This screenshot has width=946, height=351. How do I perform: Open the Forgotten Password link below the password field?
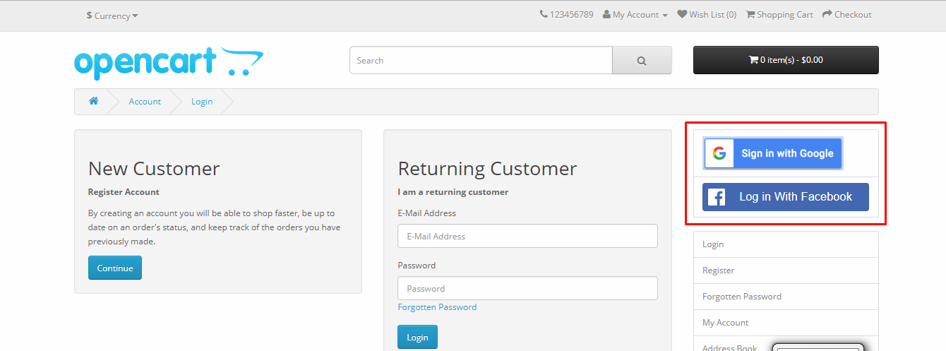437,307
